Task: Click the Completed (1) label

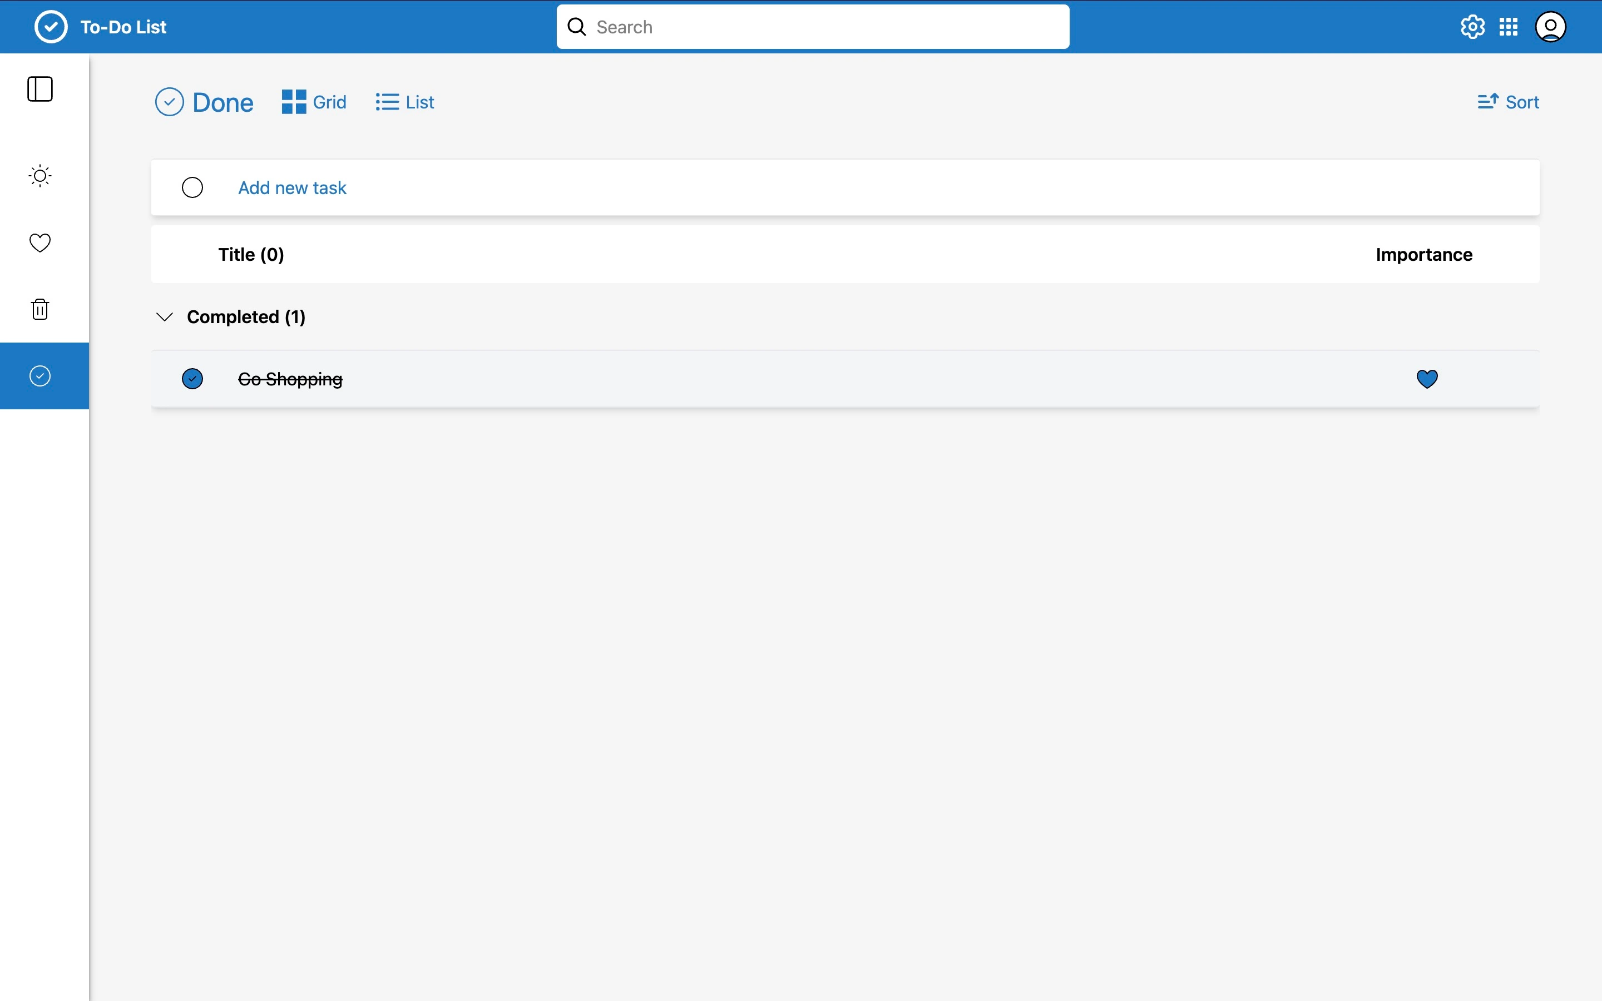Action: tap(246, 317)
